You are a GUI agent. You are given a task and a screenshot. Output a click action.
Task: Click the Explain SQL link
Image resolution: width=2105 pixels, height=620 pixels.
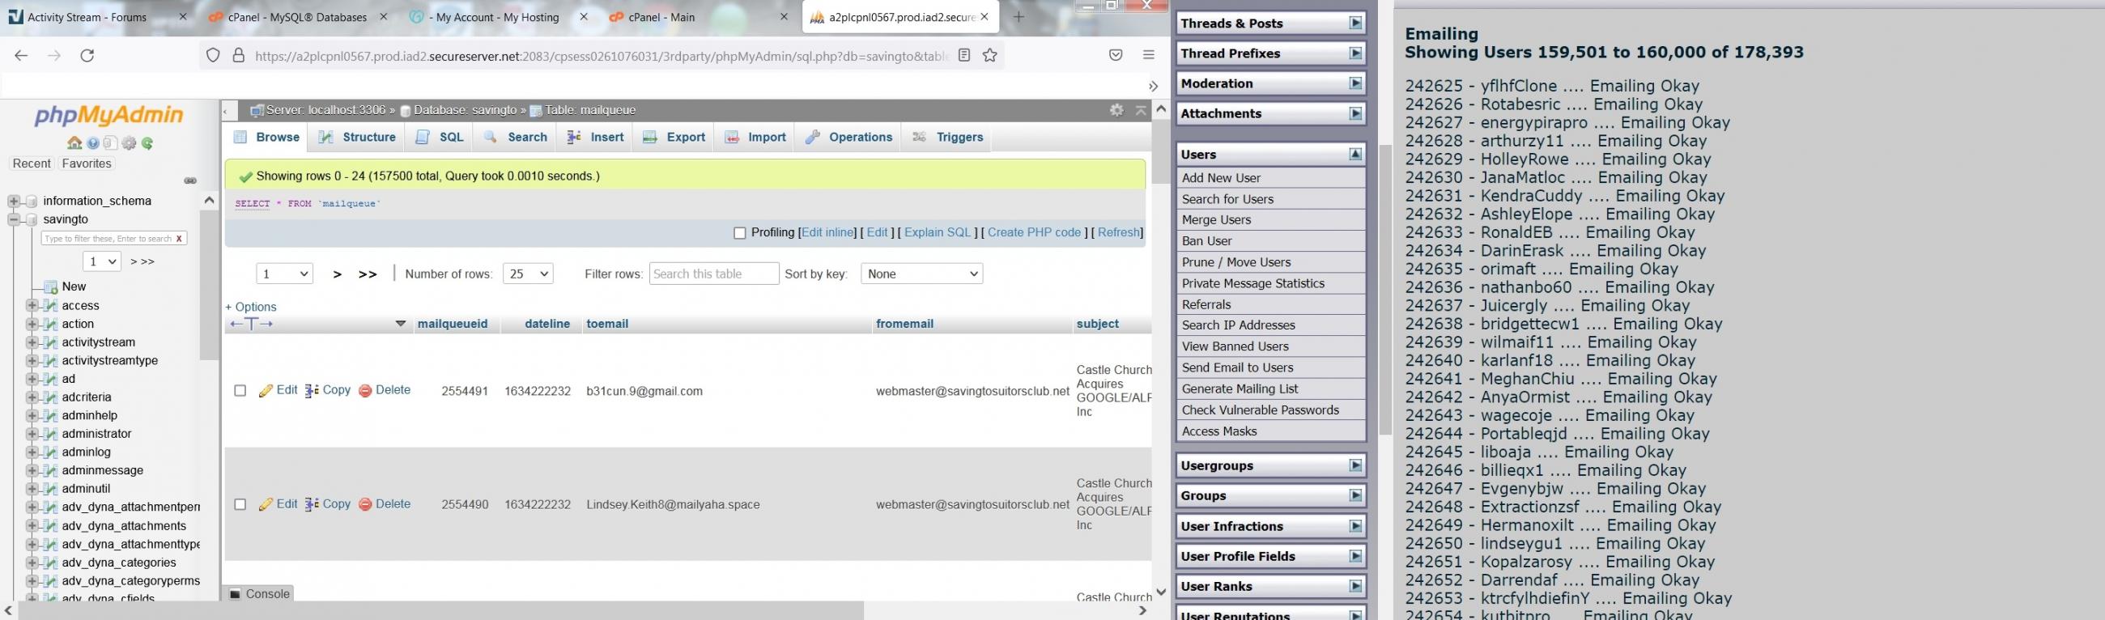pyautogui.click(x=938, y=233)
